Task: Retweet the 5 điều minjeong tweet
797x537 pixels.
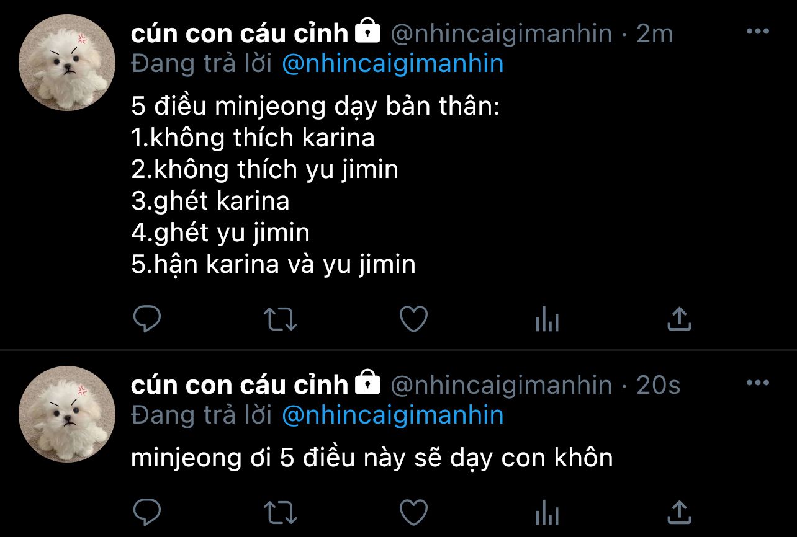Action: click(281, 319)
